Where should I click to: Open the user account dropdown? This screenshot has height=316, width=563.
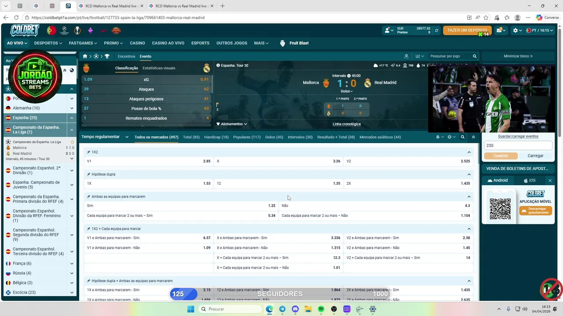click(389, 30)
